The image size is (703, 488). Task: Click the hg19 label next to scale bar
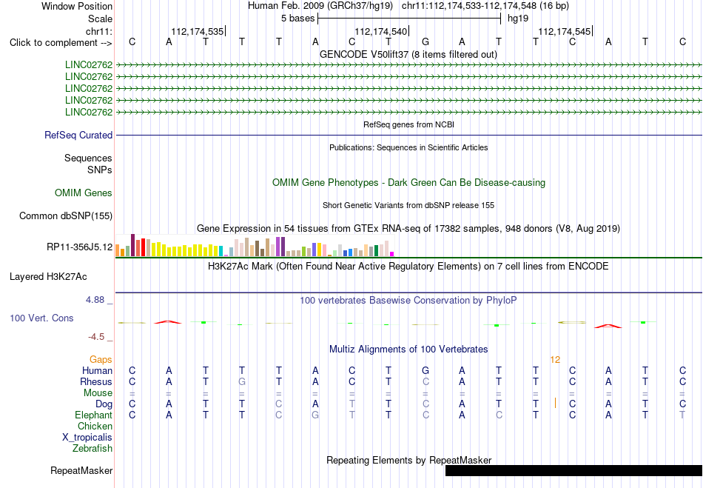pyautogui.click(x=518, y=19)
